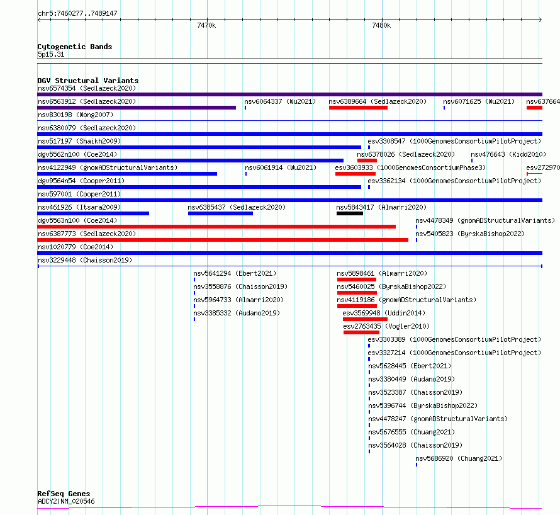Open nsv6071625 (Wu2021) variant label

479,101
